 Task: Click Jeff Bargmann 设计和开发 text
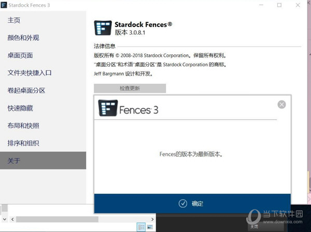point(123,74)
